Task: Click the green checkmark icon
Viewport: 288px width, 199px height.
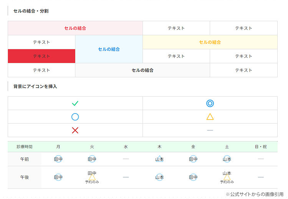Action: tap(75, 103)
